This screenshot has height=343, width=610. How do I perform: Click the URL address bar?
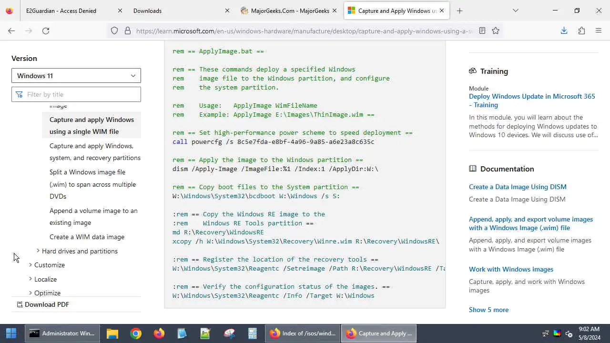pos(304,30)
